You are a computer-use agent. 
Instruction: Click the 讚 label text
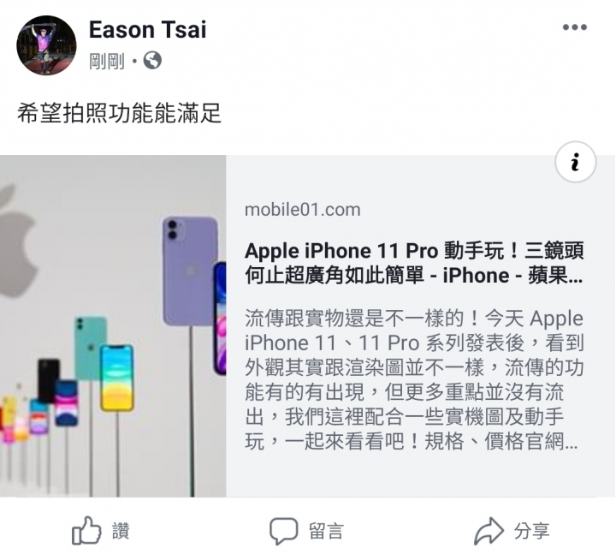(x=121, y=531)
